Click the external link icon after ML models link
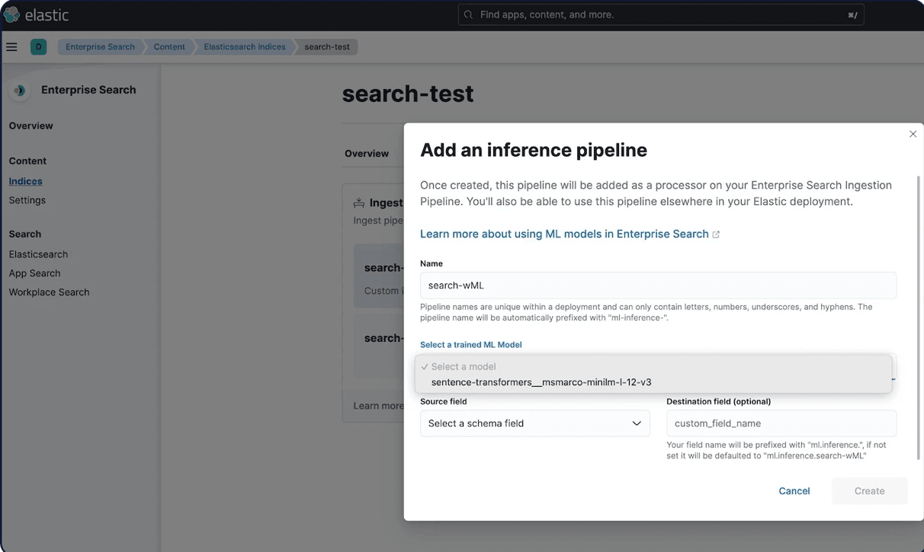Screen dimensions: 924x552 coord(715,234)
